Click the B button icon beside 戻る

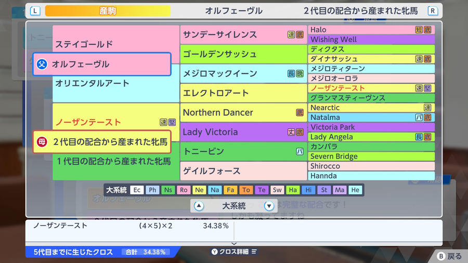[441, 256]
